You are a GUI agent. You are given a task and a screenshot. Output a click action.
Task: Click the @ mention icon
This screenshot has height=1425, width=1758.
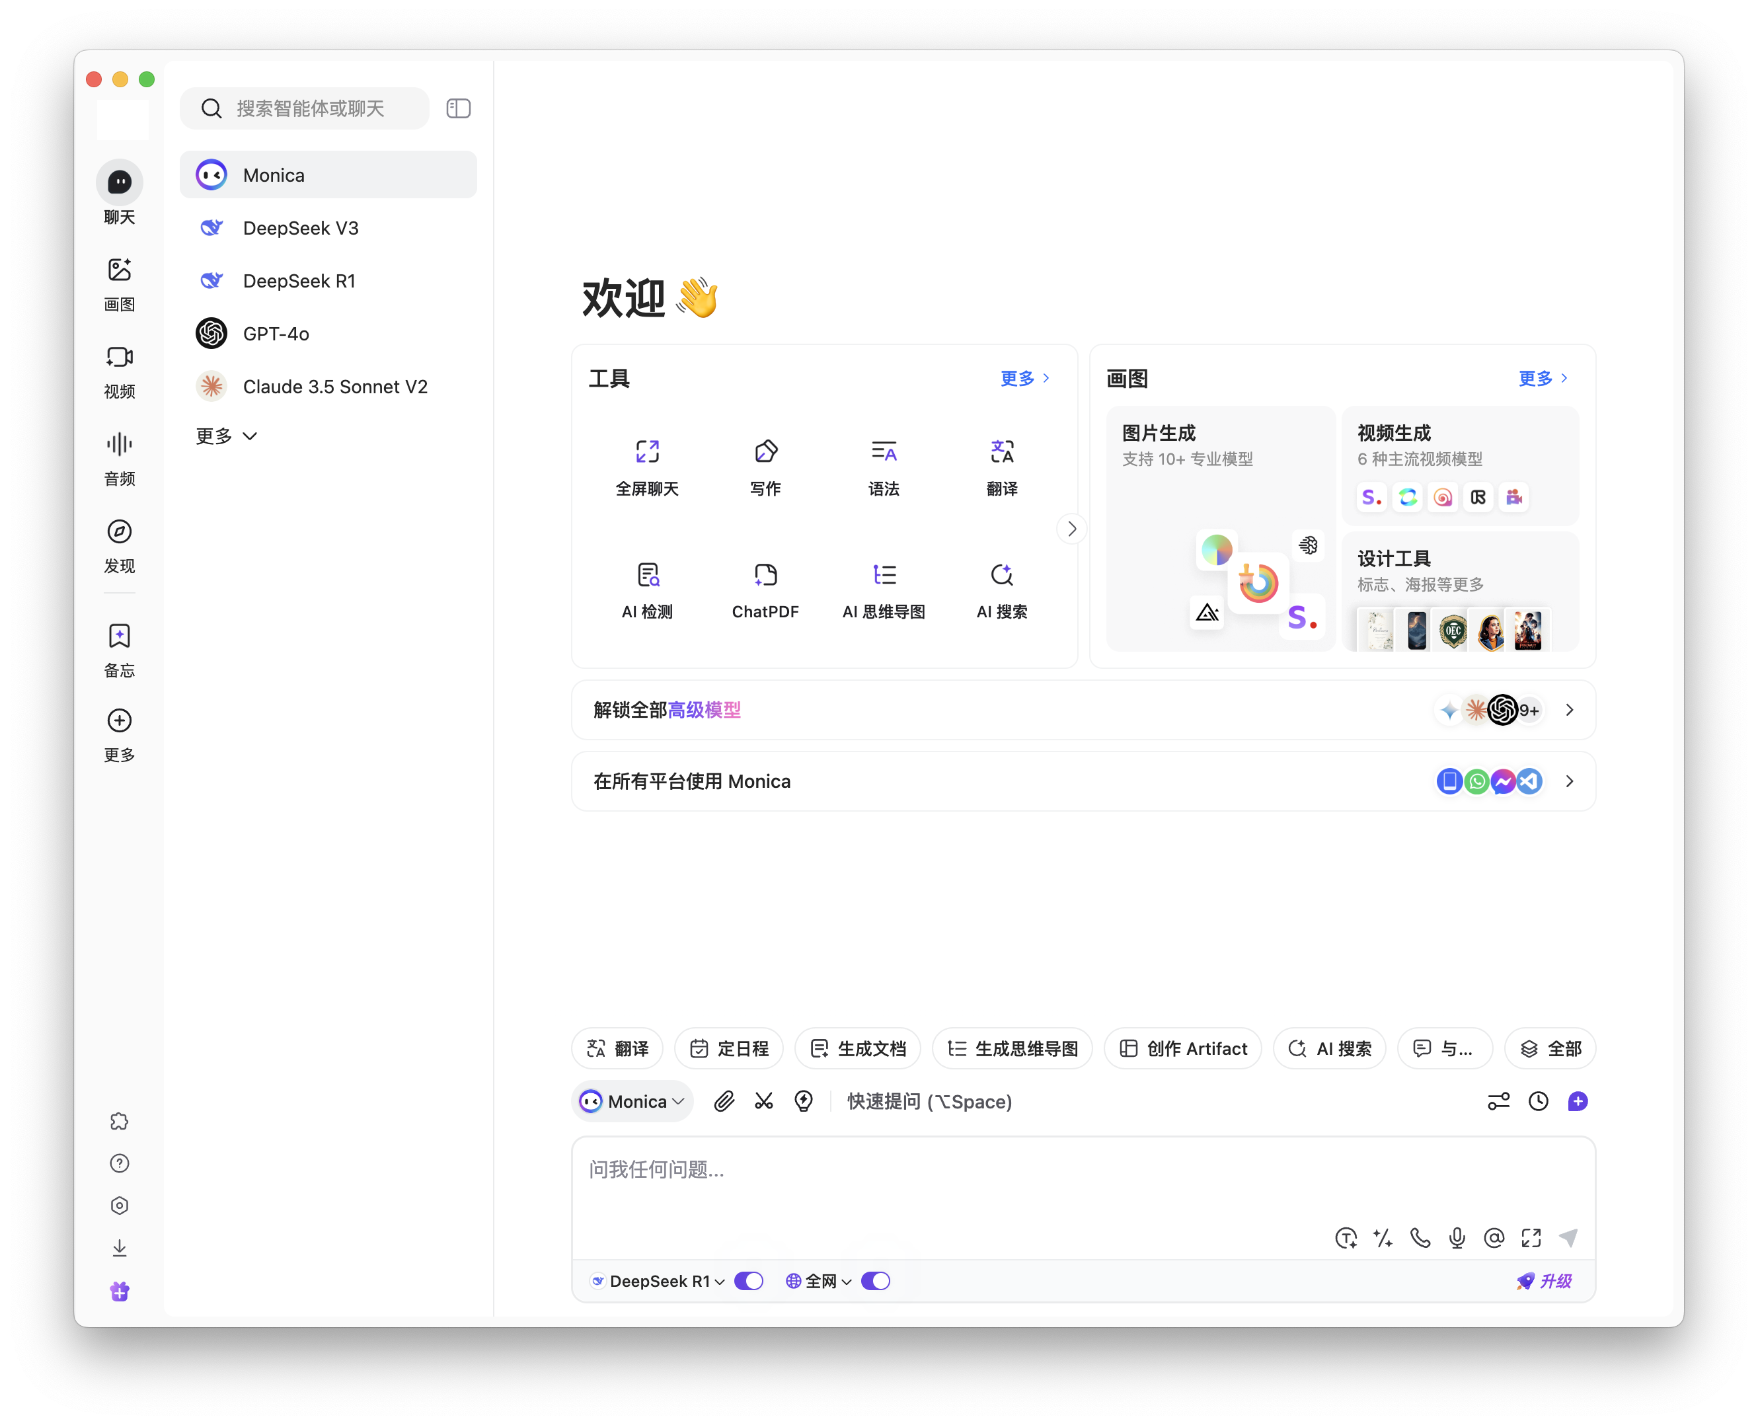point(1494,1237)
